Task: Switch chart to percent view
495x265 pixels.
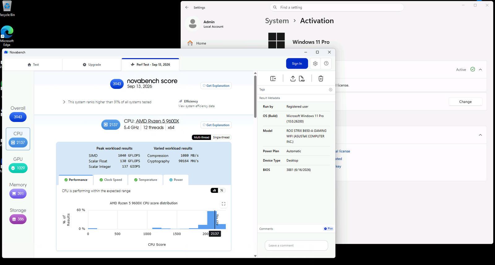Action: 222,190
